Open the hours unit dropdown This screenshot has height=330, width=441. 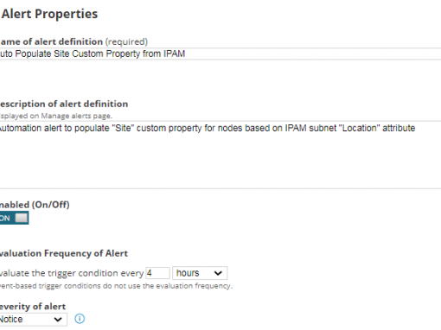200,273
